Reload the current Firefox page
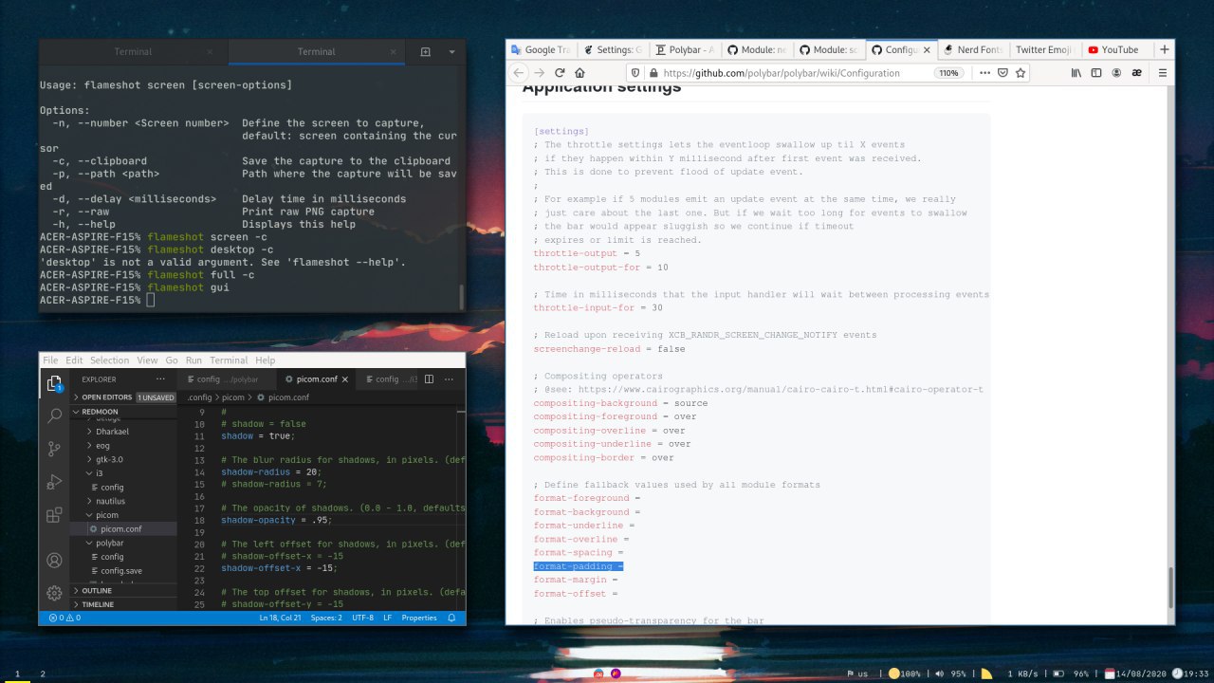 [x=560, y=73]
